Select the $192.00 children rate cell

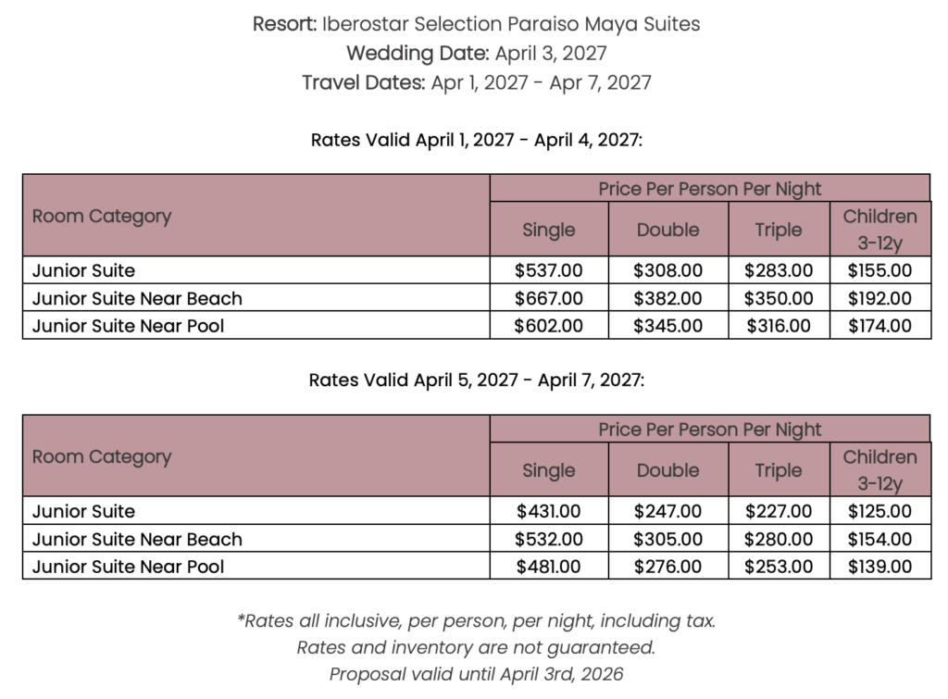coord(879,299)
